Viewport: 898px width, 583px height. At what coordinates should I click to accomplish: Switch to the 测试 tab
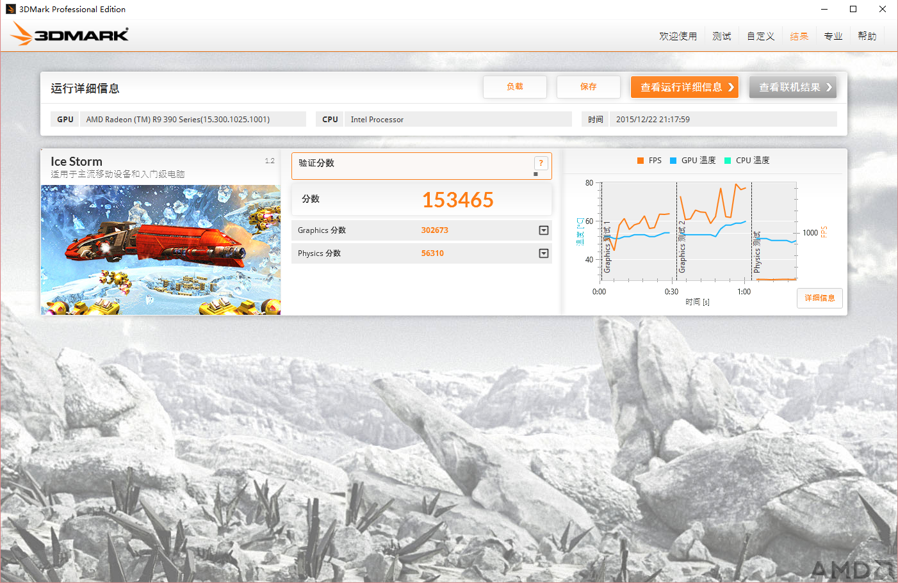tap(722, 36)
